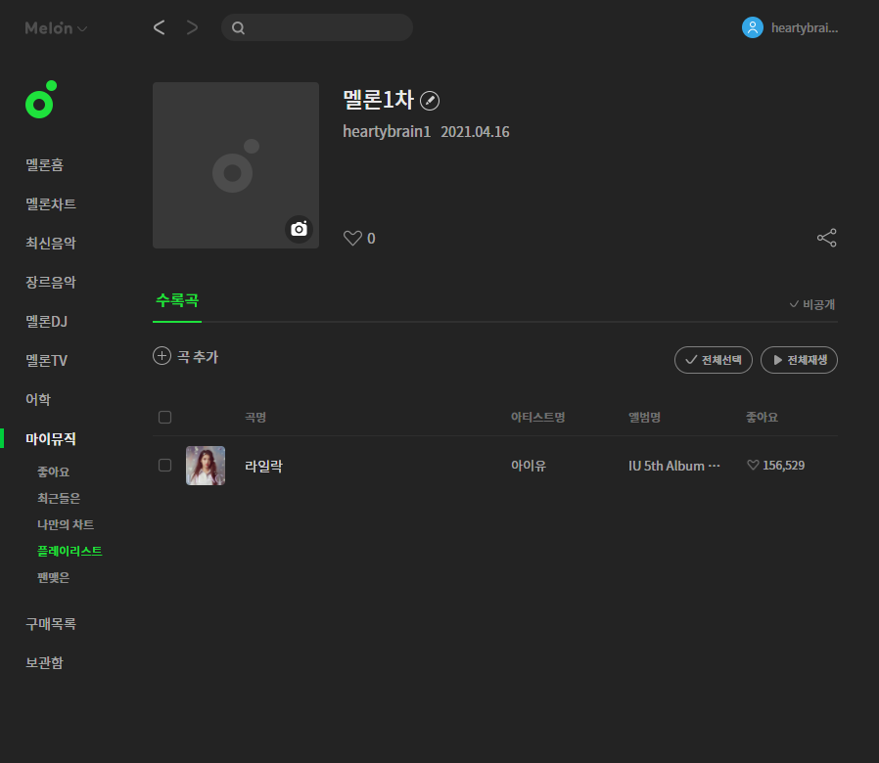
Task: Click the song title 라일락
Action: pyautogui.click(x=264, y=466)
